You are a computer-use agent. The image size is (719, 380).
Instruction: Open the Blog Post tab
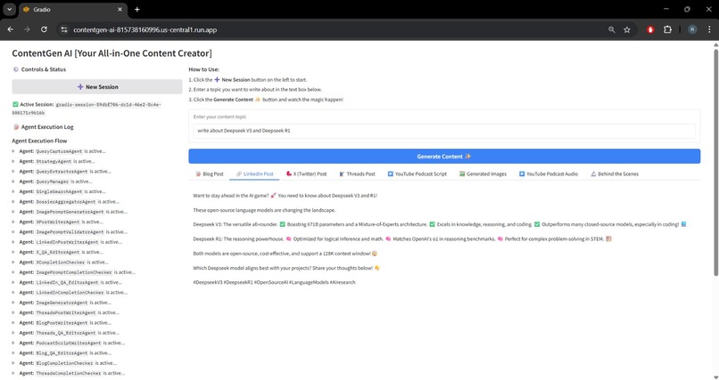click(209, 174)
